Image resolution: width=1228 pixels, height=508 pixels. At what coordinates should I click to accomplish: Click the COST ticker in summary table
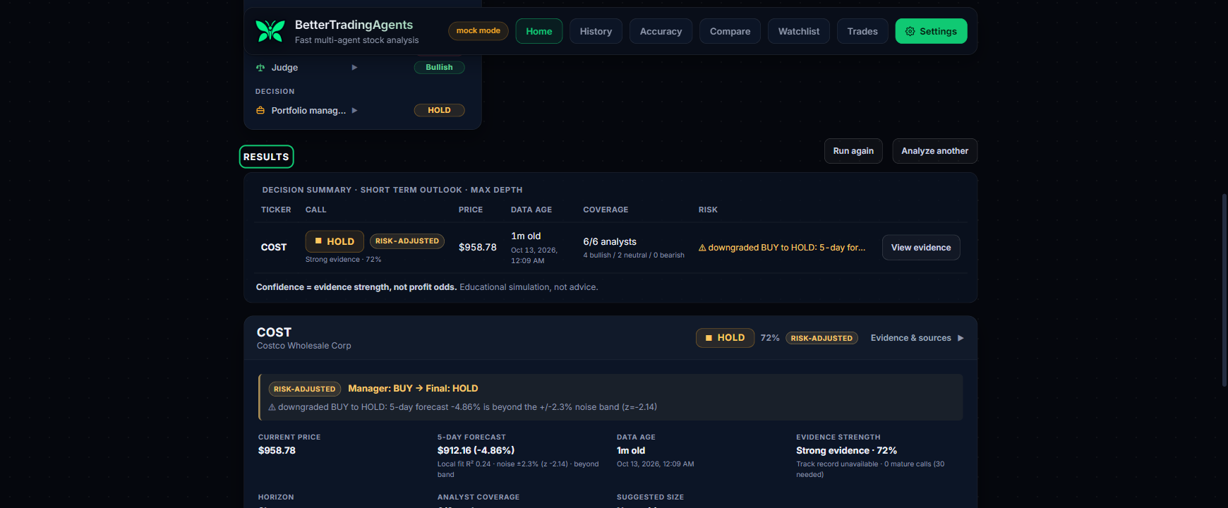pos(274,248)
